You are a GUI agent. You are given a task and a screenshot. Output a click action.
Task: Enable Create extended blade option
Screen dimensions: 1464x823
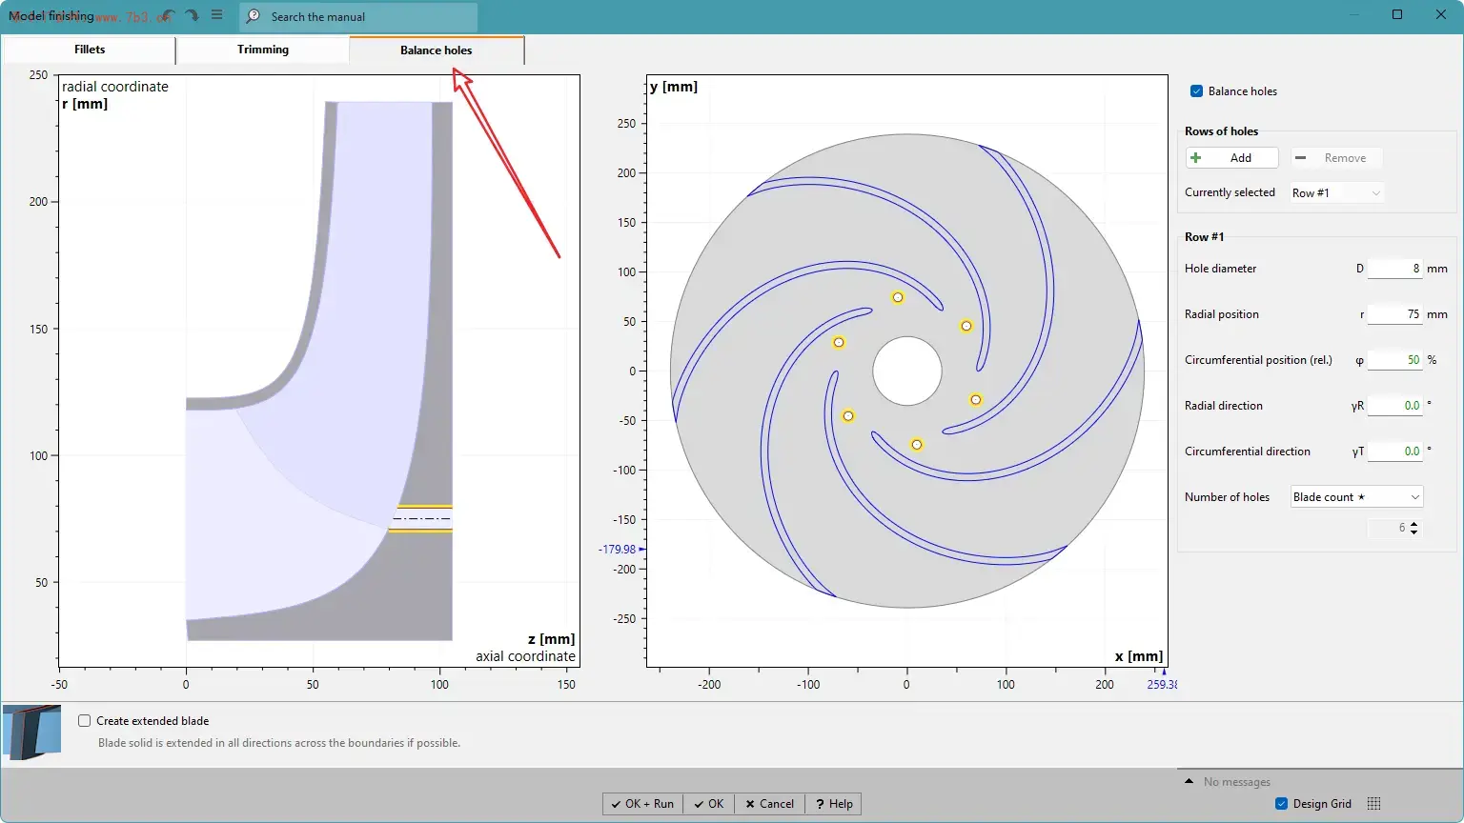[84, 721]
